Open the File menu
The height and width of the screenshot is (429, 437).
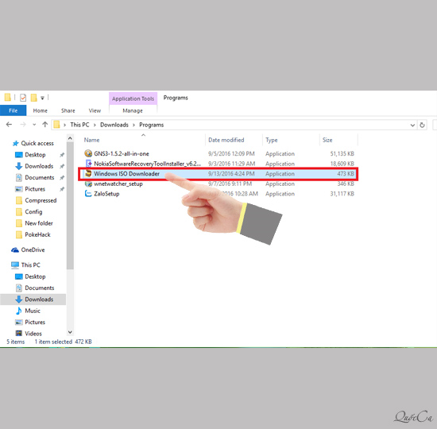[x=13, y=110]
